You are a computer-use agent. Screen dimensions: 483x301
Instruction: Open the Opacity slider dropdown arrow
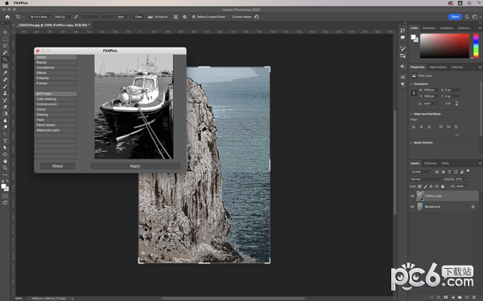click(x=467, y=179)
